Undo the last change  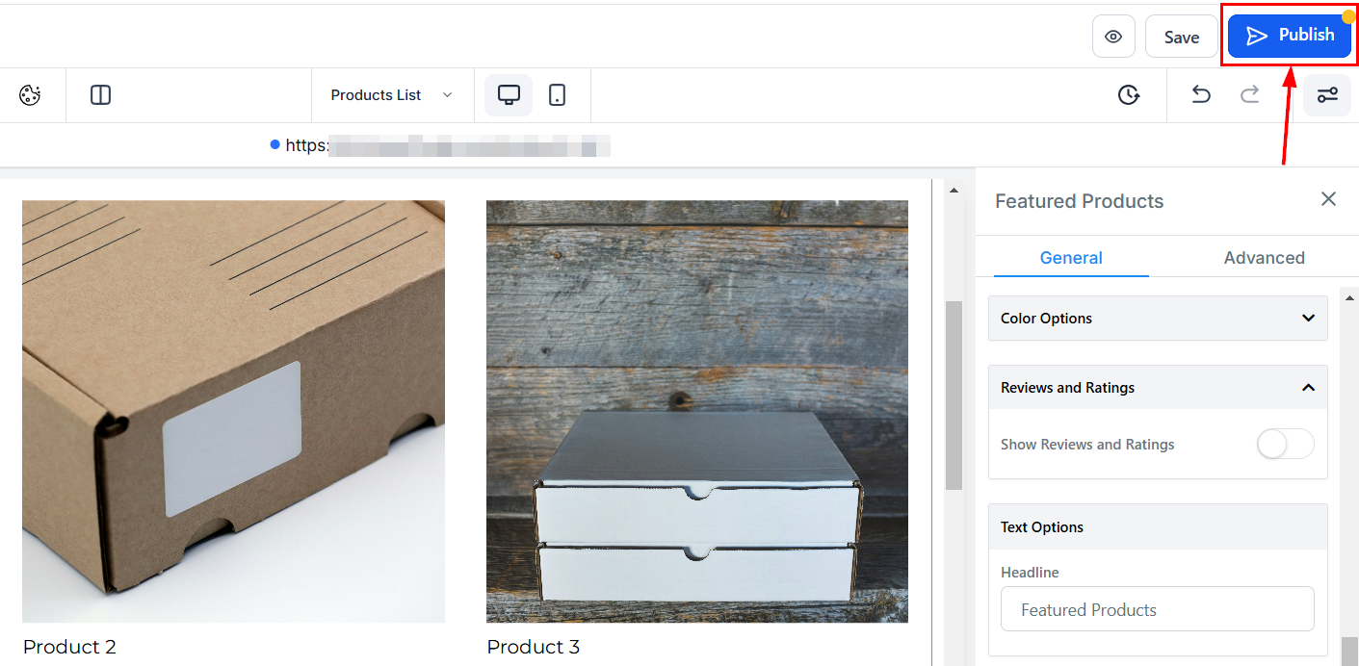coord(1200,95)
